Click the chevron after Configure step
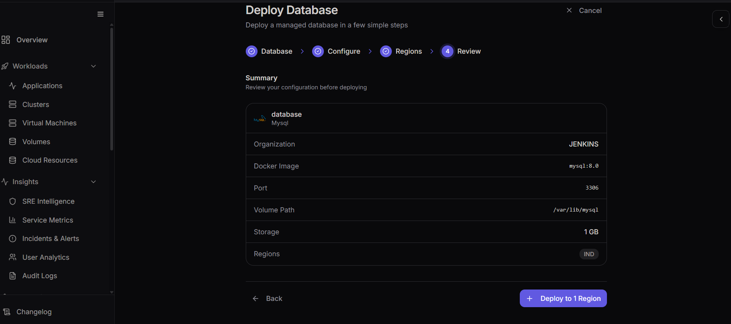Screen dimensions: 731x324 [x=370, y=51]
